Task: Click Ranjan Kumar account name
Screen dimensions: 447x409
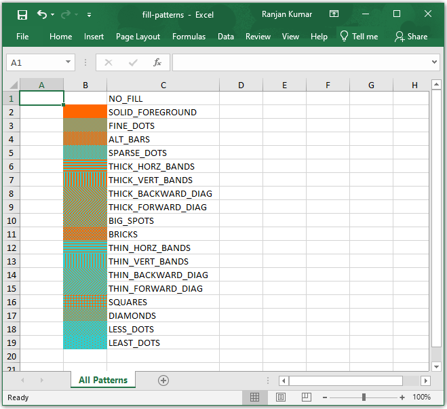Action: tap(287, 14)
